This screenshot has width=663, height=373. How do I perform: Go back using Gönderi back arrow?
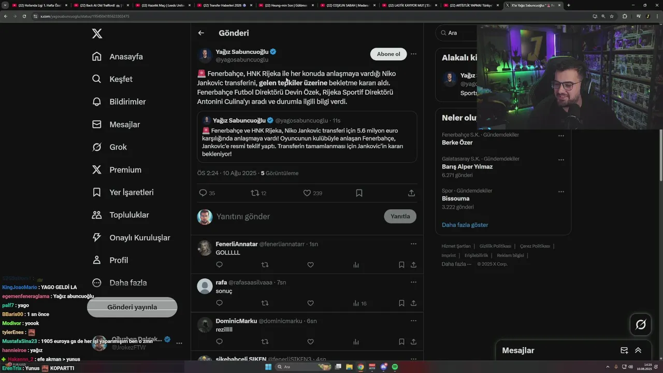point(201,33)
